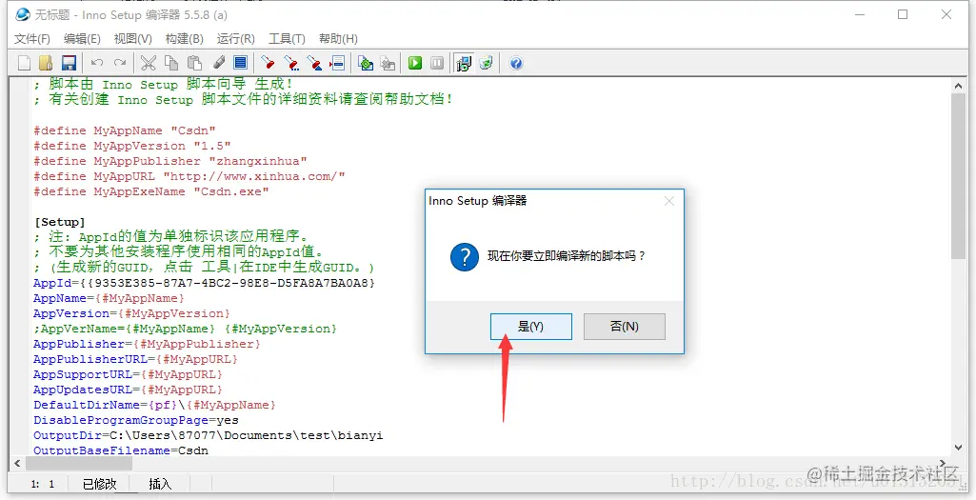This screenshot has height=500, width=976.
Task: Click the Inno Setup title bar app icon
Action: pos(23,14)
